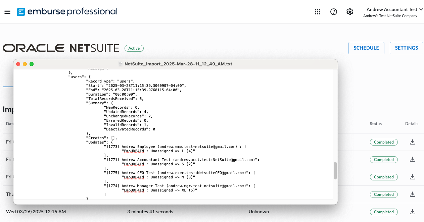Click the EmpUDF4Id line ending in S (2)
Viewport: 424px width, 222px height.
coord(158,164)
